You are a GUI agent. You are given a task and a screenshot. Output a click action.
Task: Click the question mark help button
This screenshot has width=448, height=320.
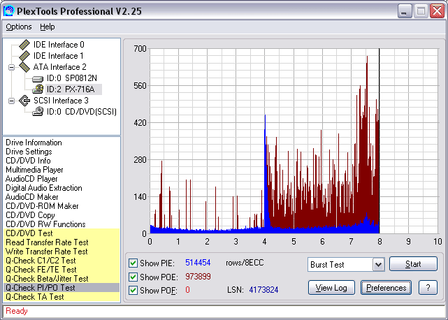(428, 288)
